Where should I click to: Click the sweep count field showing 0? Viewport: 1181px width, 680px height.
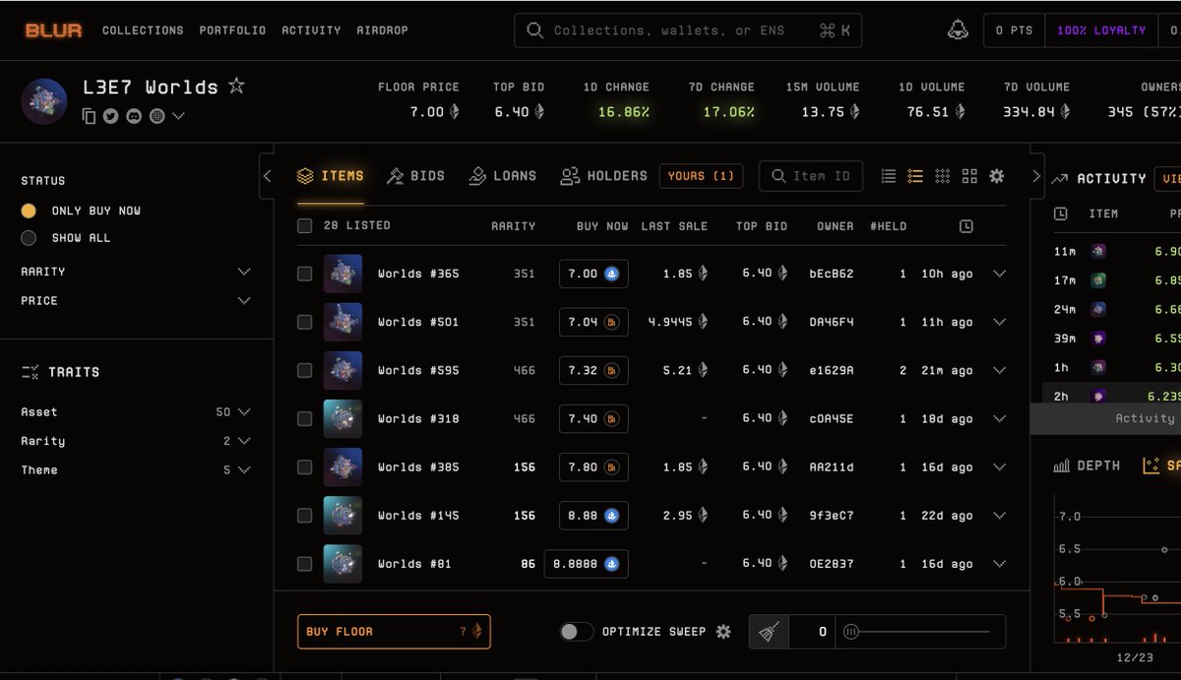coord(813,632)
